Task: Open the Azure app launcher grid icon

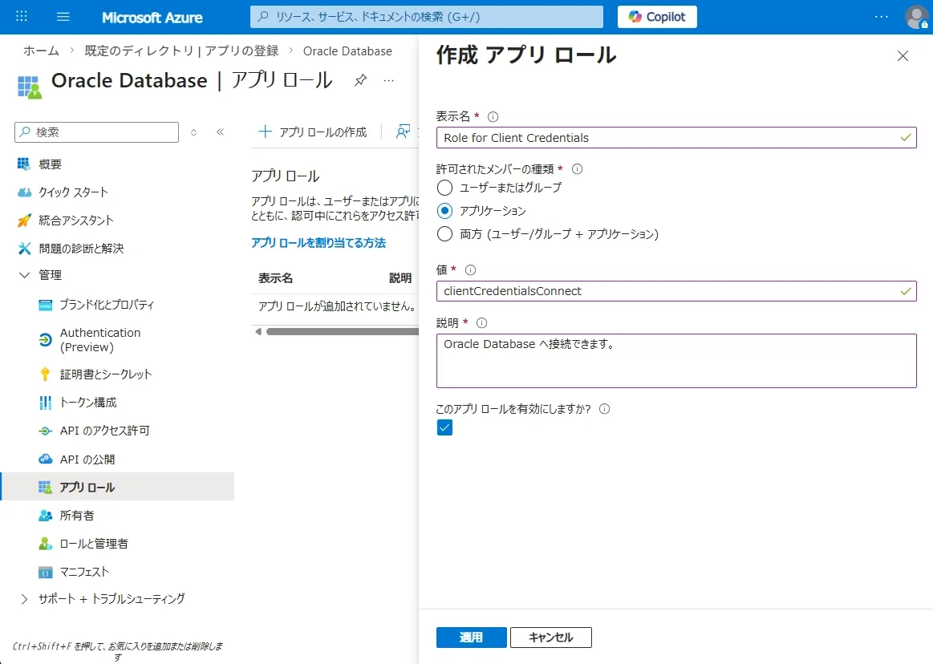Action: [21, 17]
